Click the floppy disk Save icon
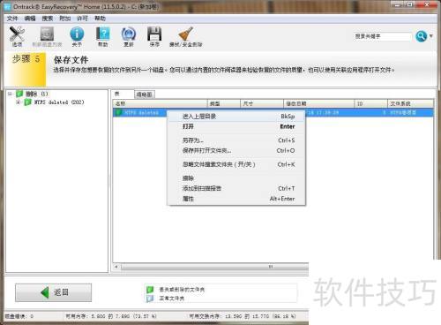 [x=154, y=36]
